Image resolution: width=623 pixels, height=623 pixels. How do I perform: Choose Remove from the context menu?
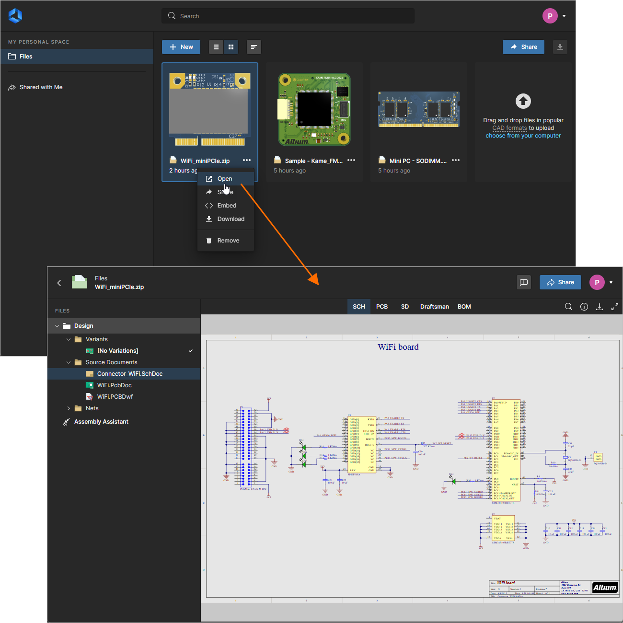point(226,241)
